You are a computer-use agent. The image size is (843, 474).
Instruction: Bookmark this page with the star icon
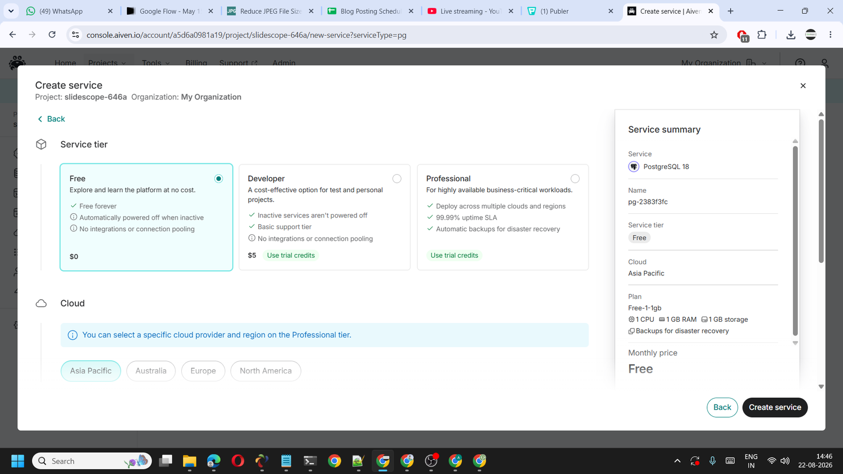point(714,35)
